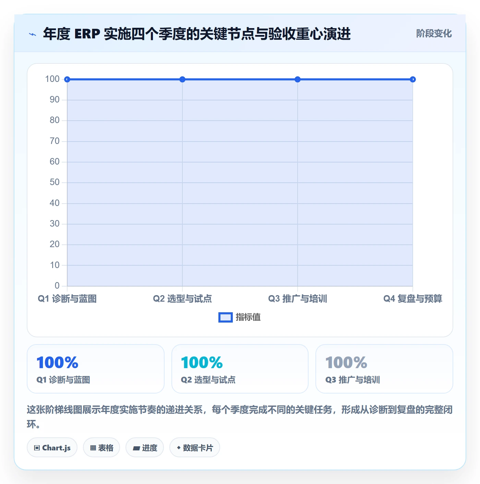
Task: Click the Q2 选型与试点 axis label
Action: (182, 299)
